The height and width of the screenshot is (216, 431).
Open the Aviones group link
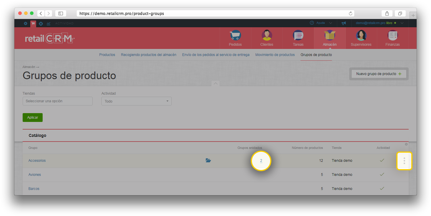(35, 175)
